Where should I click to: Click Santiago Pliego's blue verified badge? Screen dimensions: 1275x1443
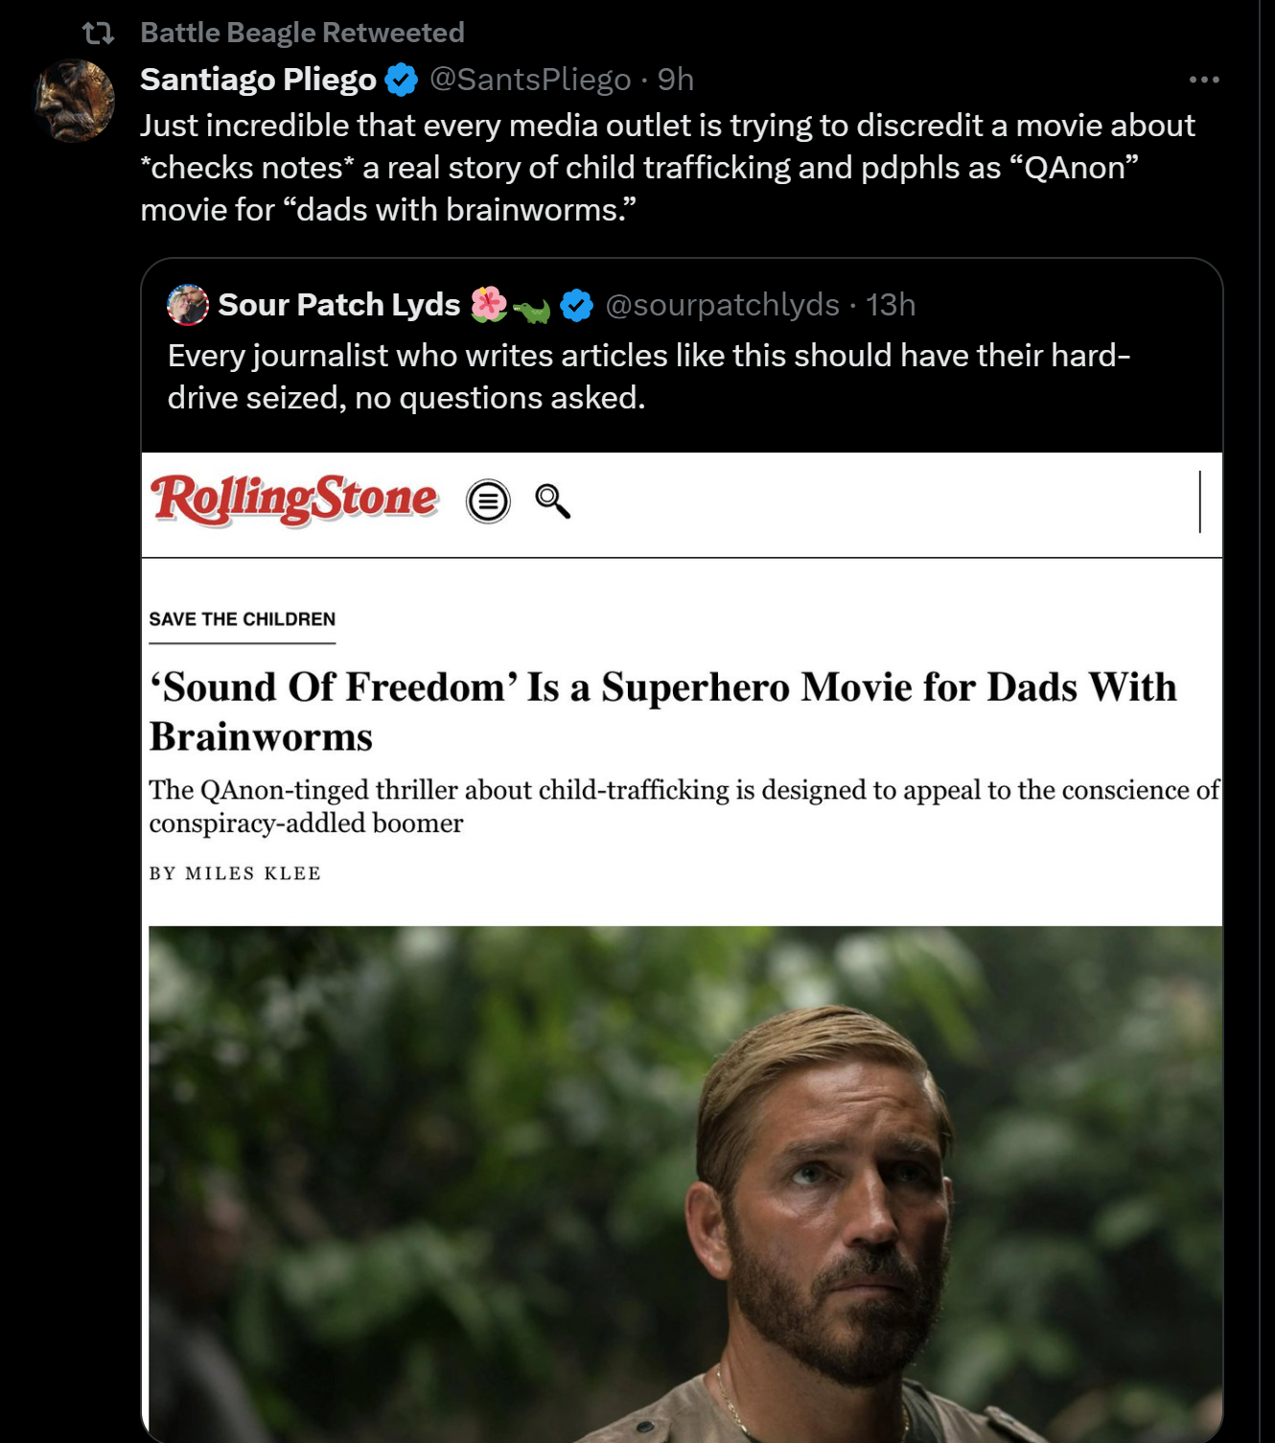click(401, 80)
